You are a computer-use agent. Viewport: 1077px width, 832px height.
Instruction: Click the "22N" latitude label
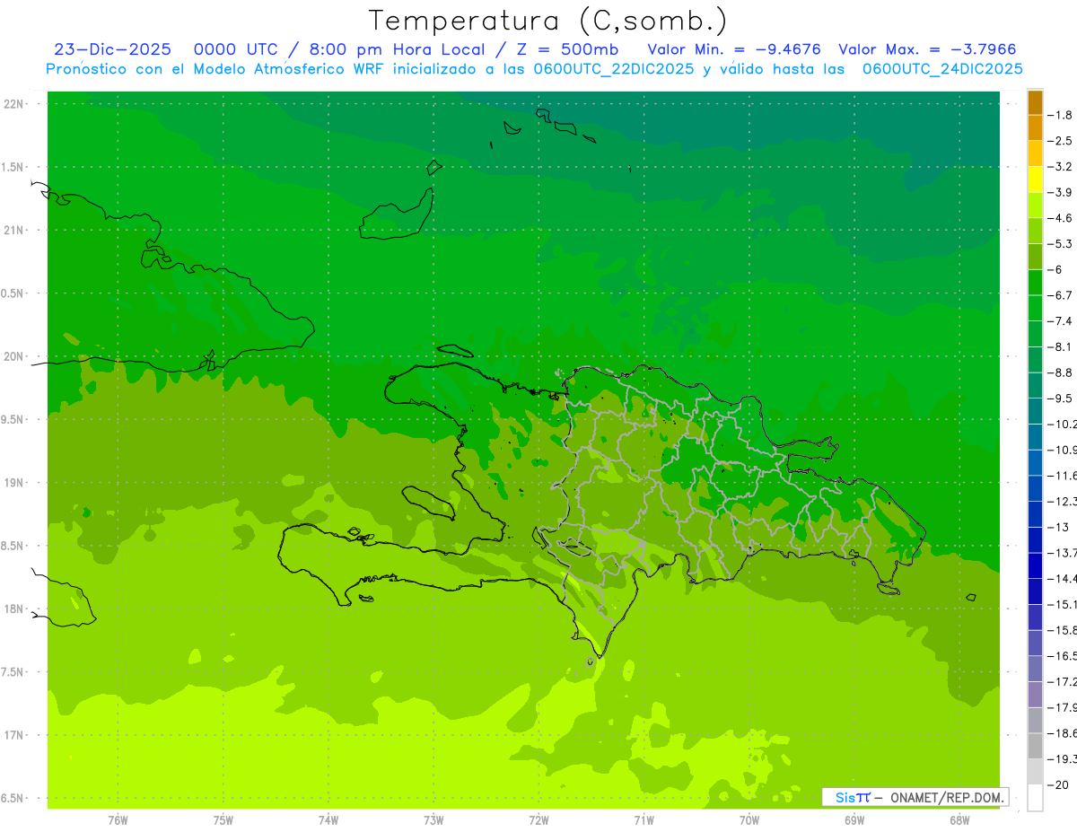click(x=15, y=104)
